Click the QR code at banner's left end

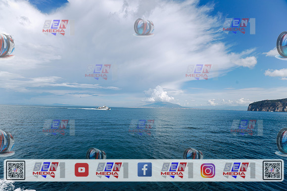click(15, 170)
